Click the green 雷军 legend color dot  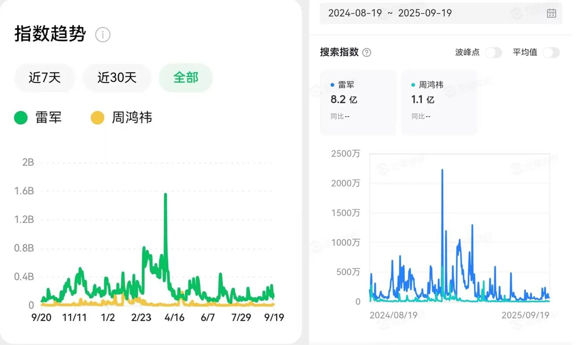tap(21, 118)
